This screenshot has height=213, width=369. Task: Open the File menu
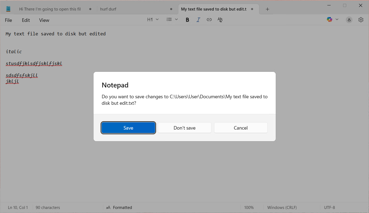tap(8, 20)
